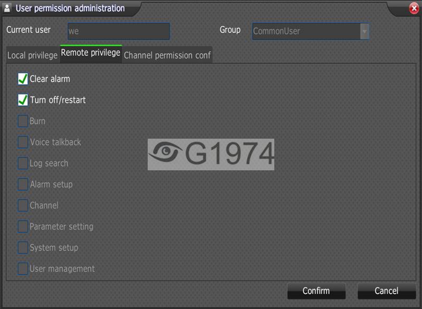
Task: Tick the Channel checkbox
Action: coord(23,206)
